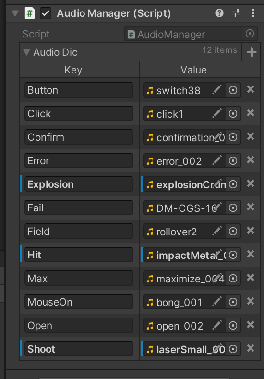
Task: Open the Audio Manager three-dot context menu
Action: [253, 13]
